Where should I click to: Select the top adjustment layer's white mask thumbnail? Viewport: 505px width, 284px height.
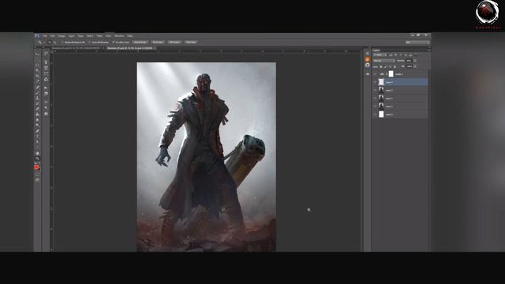click(391, 74)
